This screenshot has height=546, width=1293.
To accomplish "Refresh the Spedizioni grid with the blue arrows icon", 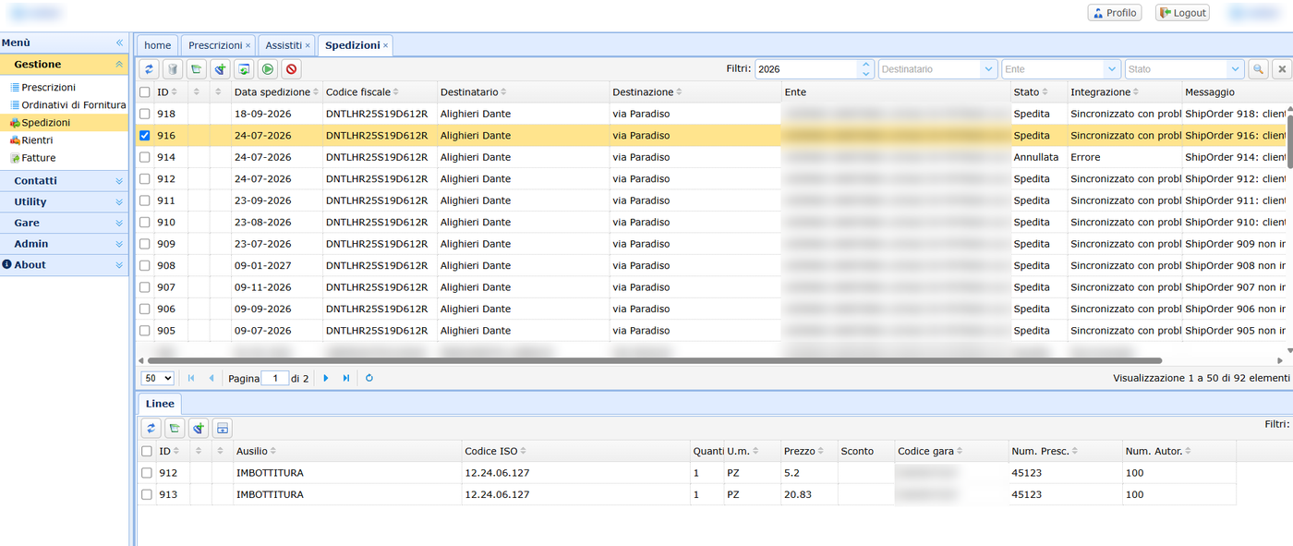I will tap(149, 69).
